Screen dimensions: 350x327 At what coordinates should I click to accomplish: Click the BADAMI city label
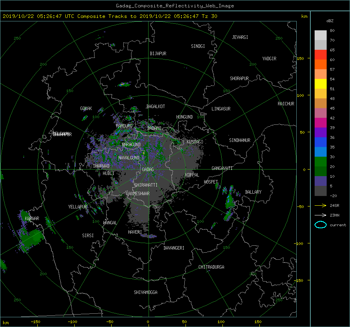[x=154, y=128]
